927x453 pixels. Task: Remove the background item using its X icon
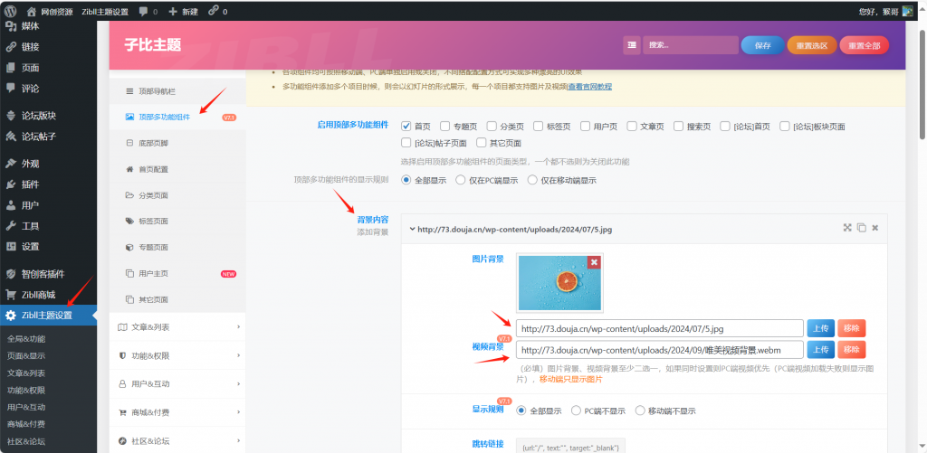[875, 228]
